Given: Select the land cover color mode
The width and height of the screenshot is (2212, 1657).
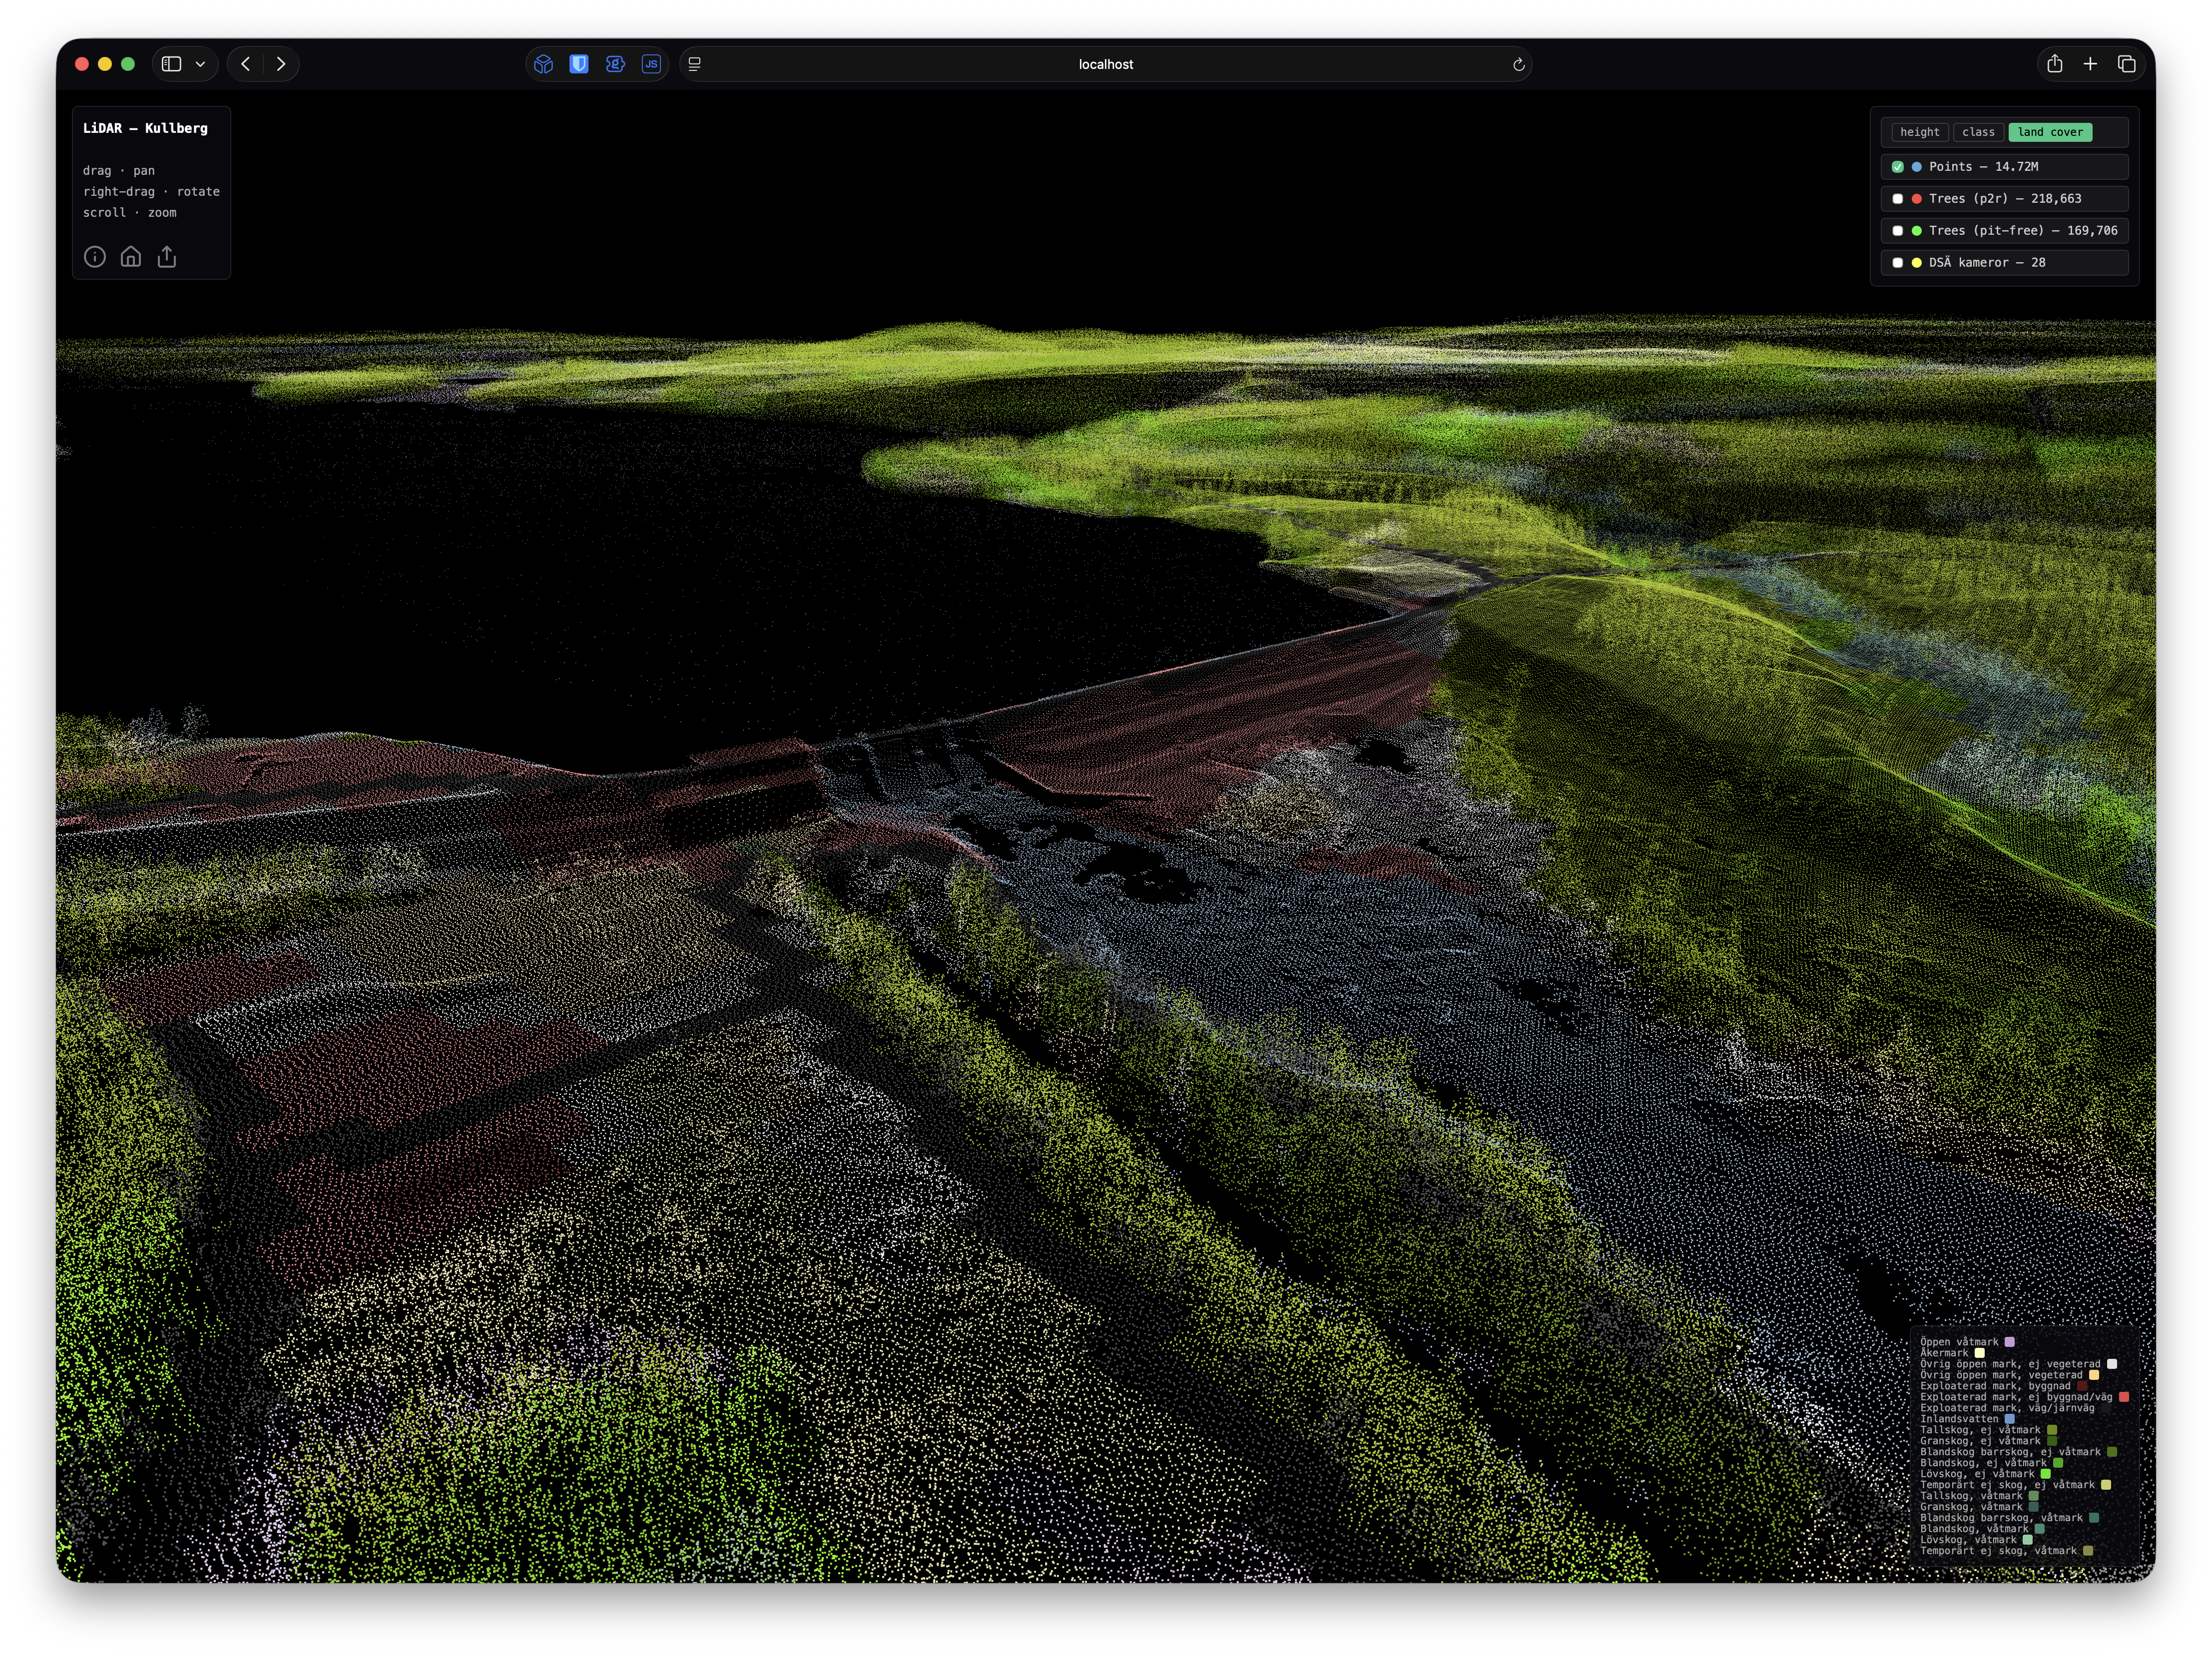Looking at the screenshot, I should point(2050,132).
